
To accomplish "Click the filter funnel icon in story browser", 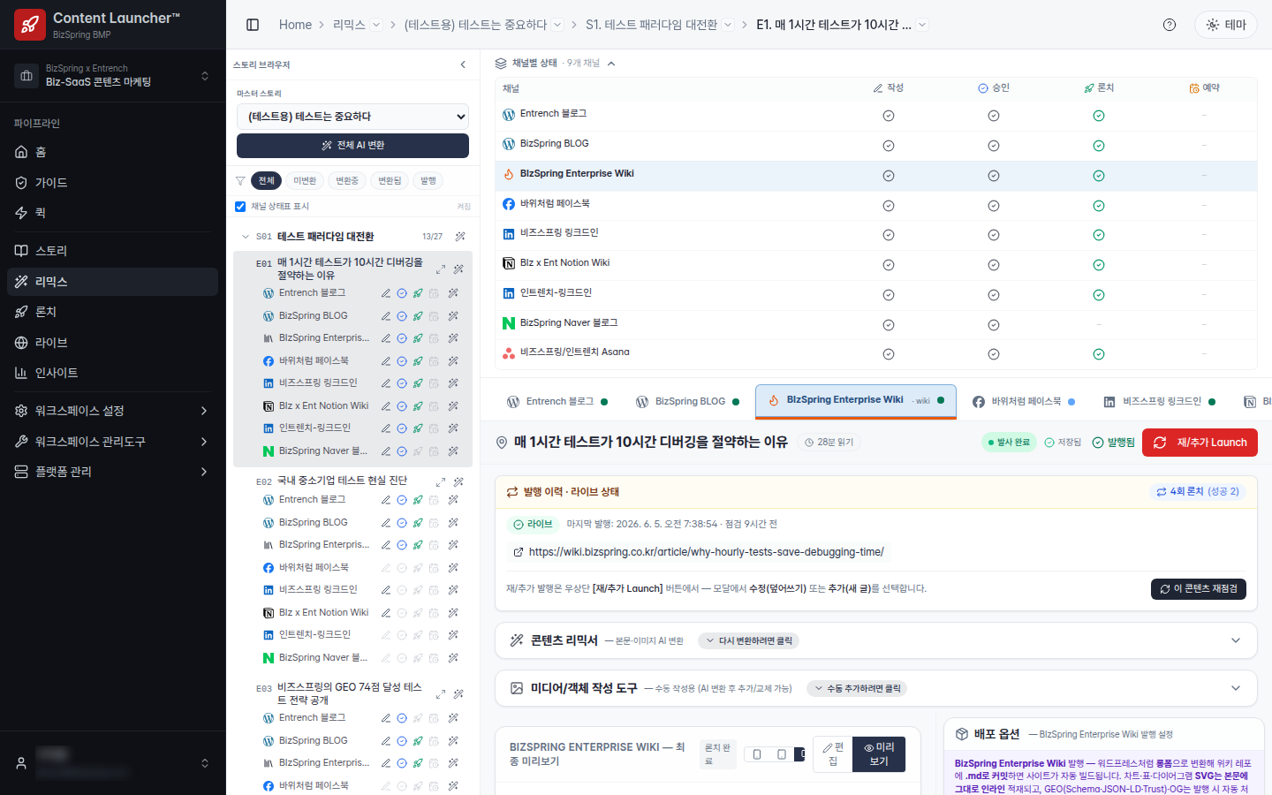I will (x=240, y=181).
